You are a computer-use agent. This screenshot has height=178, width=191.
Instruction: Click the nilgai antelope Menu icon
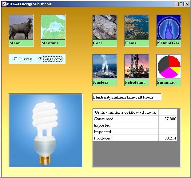pos(21,27)
